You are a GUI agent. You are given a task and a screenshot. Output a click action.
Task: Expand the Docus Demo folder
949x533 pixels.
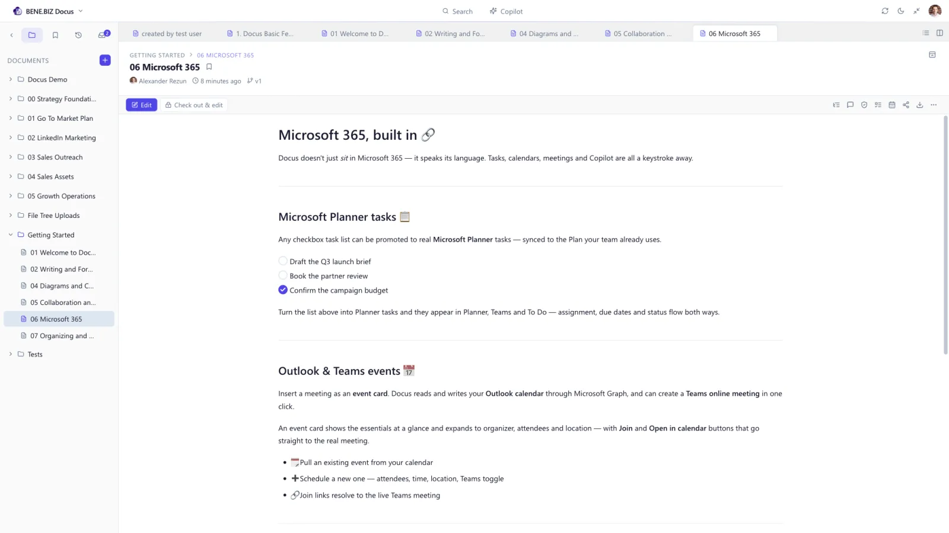[x=11, y=79]
